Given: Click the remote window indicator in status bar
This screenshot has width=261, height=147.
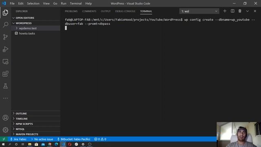Looking at the screenshot, I should click(x=4, y=139).
